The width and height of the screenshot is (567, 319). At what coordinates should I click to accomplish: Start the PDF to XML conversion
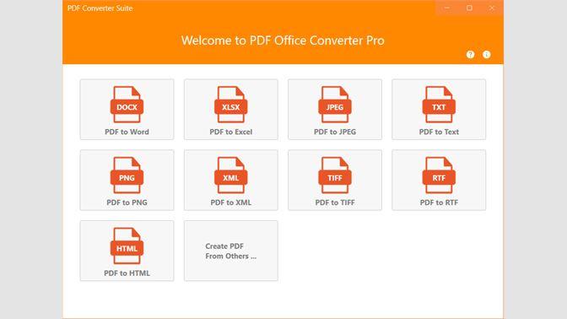(231, 180)
